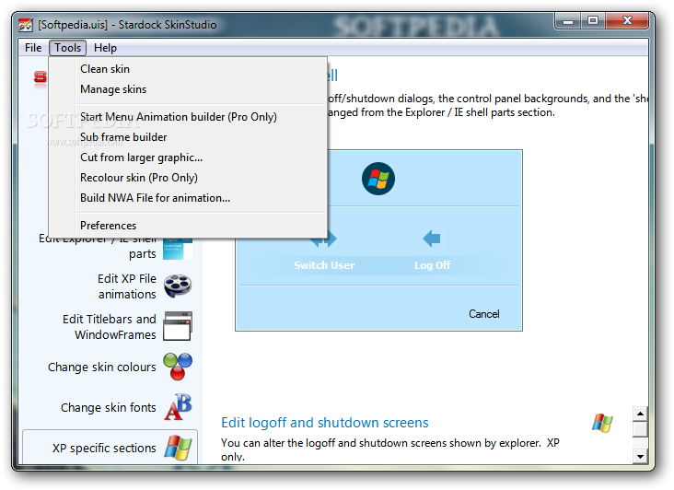The height and width of the screenshot is (490, 674).
Task: Click the Log Off arrow icon in the preview
Action: 432,239
